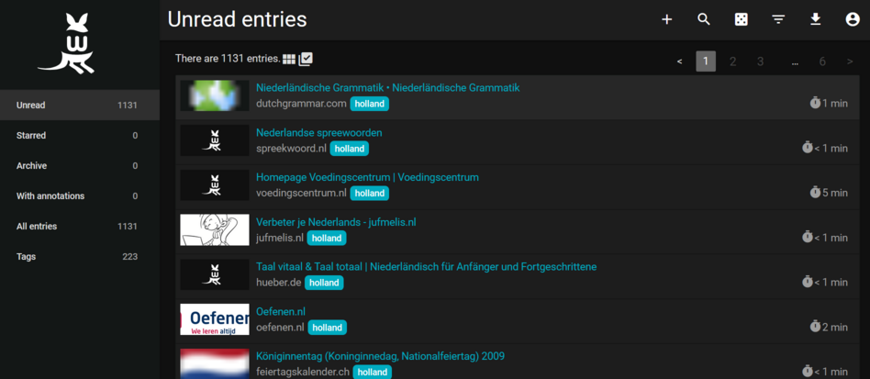Click the Niederländische Grammatik thumbnail
Screen dimensions: 870x379
coord(215,95)
